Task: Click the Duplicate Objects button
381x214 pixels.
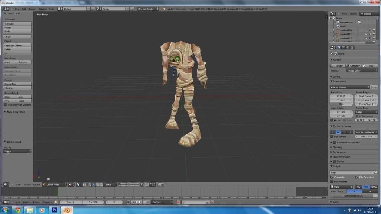Action: (17, 45)
